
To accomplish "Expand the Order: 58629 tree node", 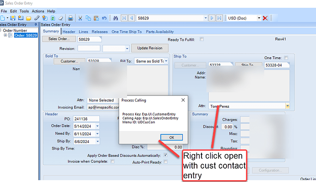I will click(5, 35).
